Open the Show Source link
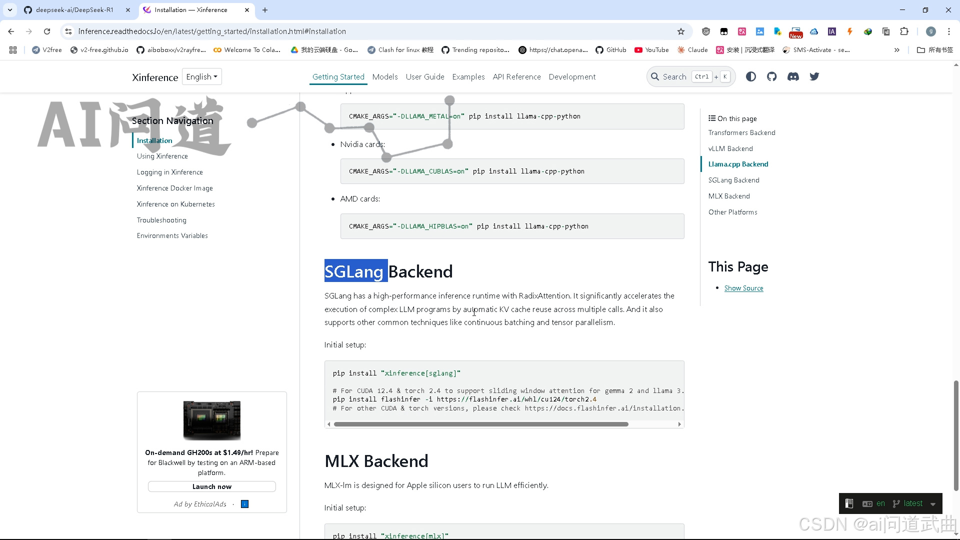The image size is (960, 540). [x=743, y=288]
